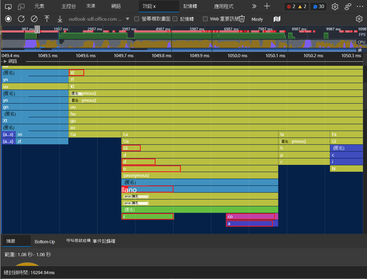Select the zt flame chart block
367x279 pixels.
click(42, 141)
